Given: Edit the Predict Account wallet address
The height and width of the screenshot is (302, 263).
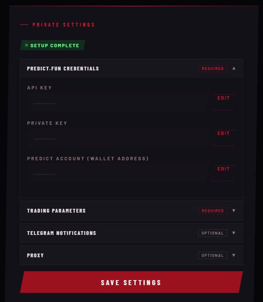Looking at the screenshot, I should [x=223, y=169].
